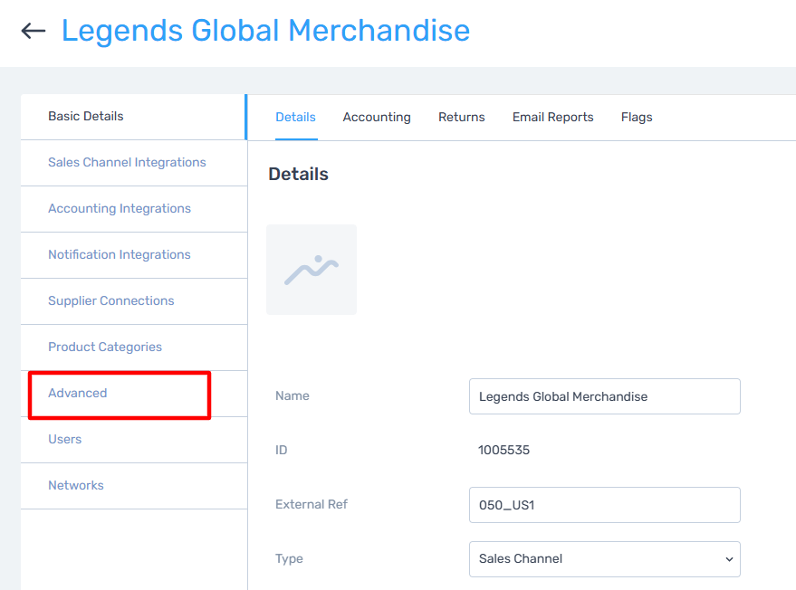Select the Email Reports tab
Viewport: 796px width, 590px height.
coord(552,118)
